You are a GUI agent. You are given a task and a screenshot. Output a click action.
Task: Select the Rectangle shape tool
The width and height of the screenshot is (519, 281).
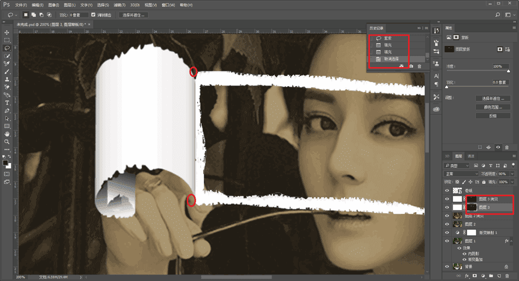point(7,126)
